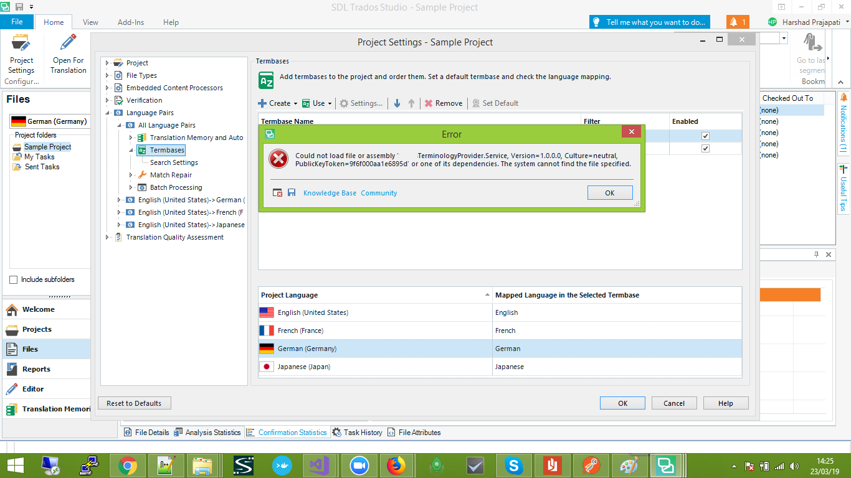Click the move termbase up arrow
This screenshot has height=478, width=851.
411,103
